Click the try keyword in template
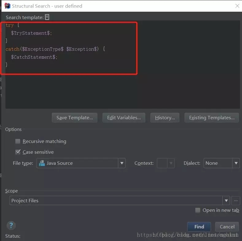This screenshot has width=242, height=241. pos(10,25)
